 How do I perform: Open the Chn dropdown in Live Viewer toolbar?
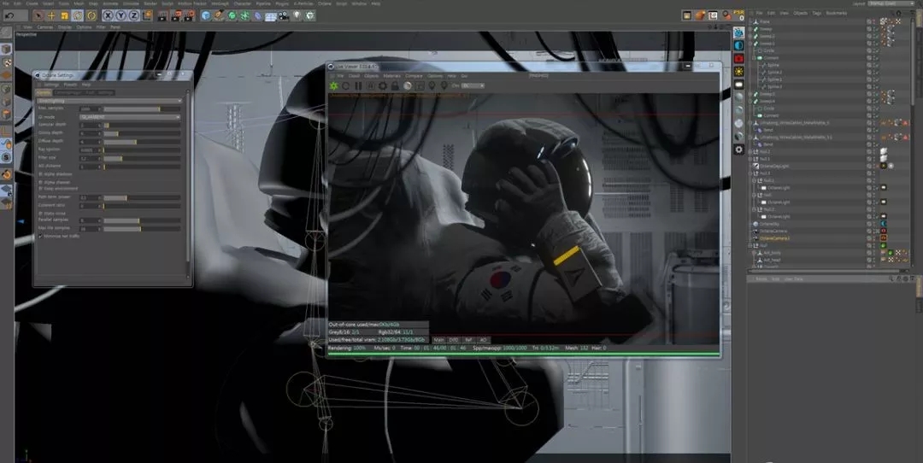coord(473,86)
